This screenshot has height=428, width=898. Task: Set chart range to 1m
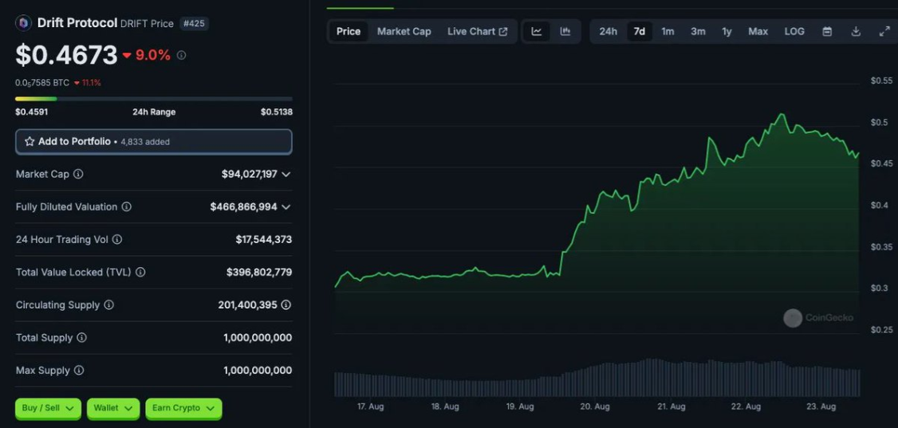tap(668, 31)
